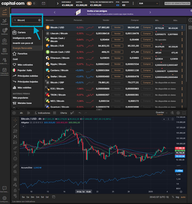Toggle the lock all drawings icon
The height and width of the screenshot is (204, 192).
click(x=15, y=191)
